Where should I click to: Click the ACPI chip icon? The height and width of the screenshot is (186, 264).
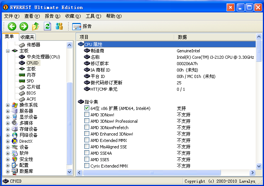[22, 99]
